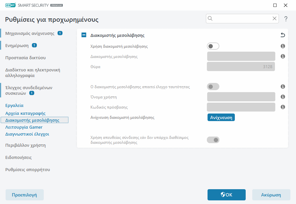Click the revert arrow for proxy settings

tap(282, 35)
